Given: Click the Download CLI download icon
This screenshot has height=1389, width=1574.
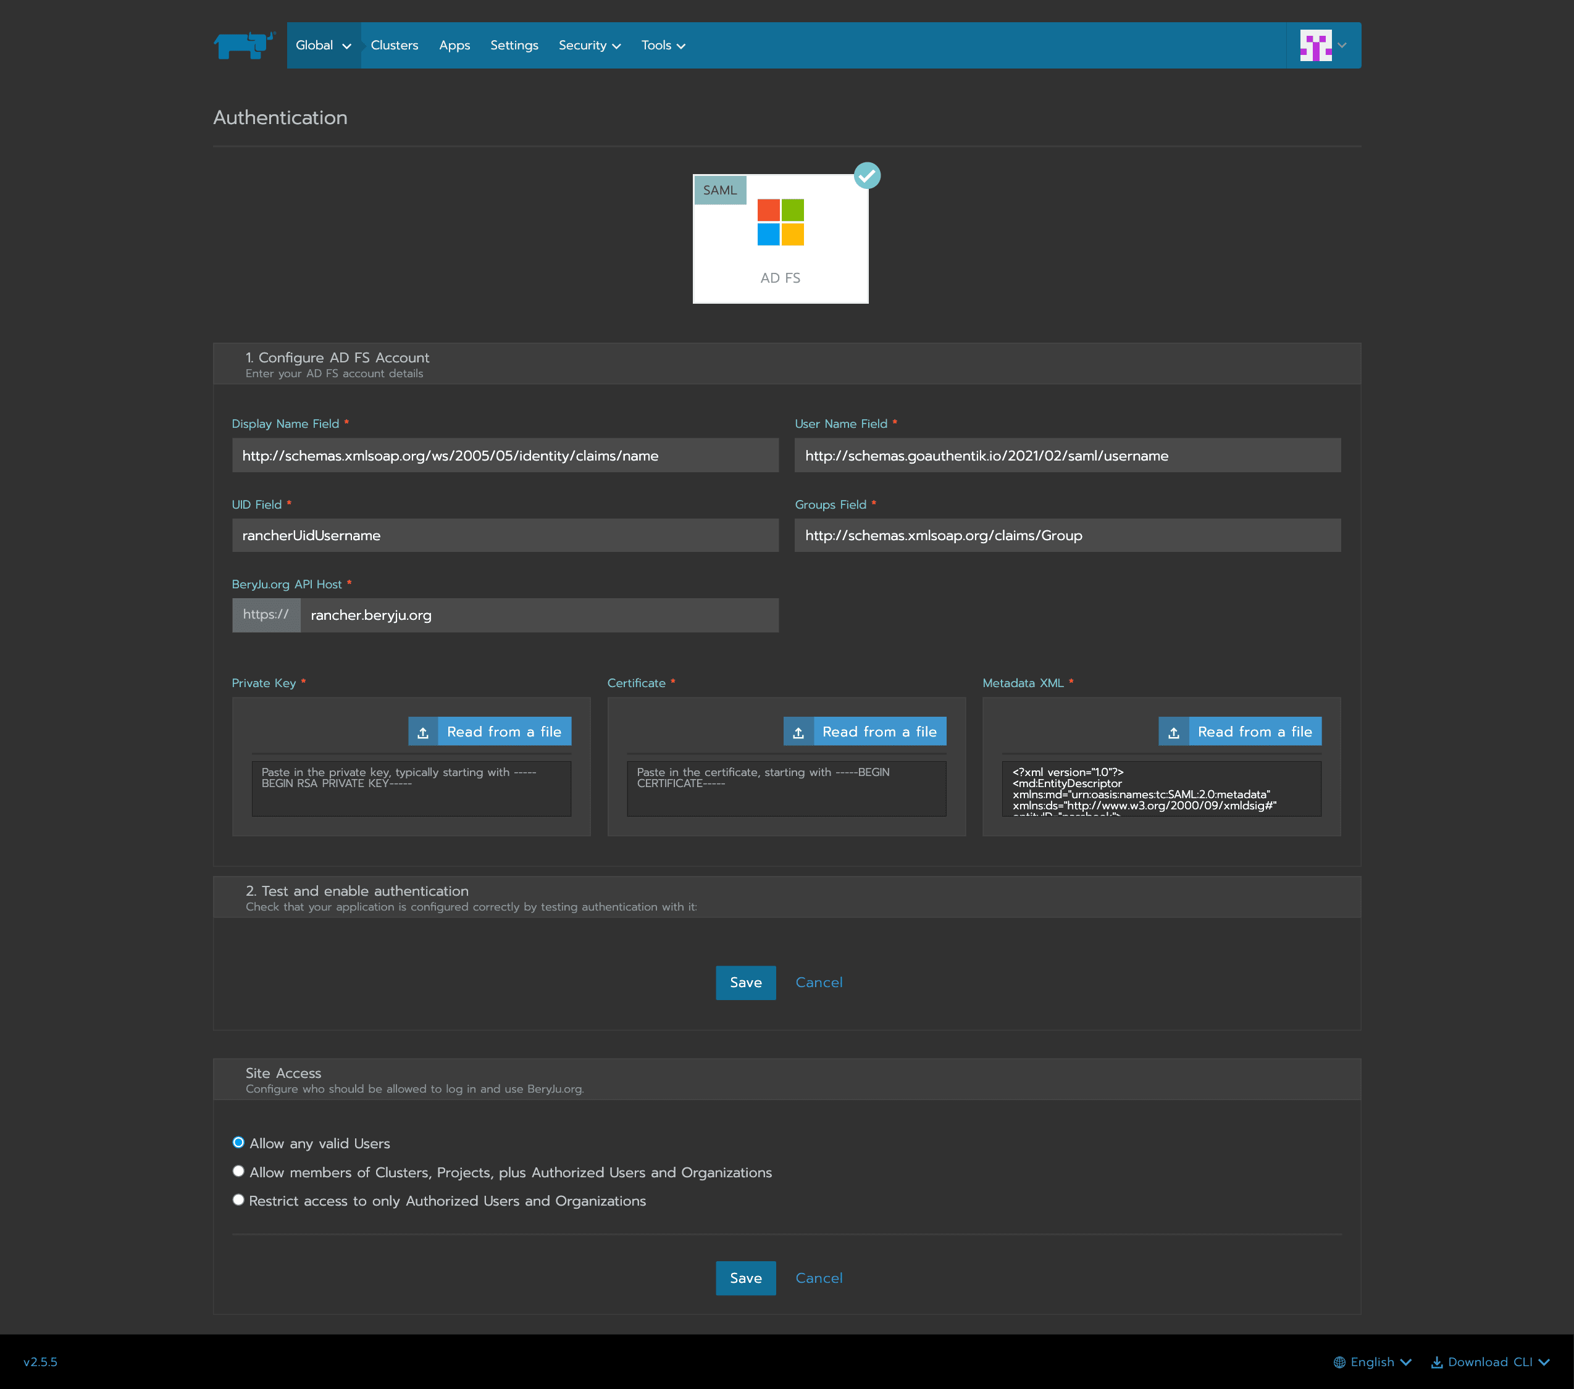Looking at the screenshot, I should [1436, 1362].
